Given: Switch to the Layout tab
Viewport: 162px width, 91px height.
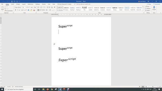Looking at the screenshot, I should [x=24, y=4].
